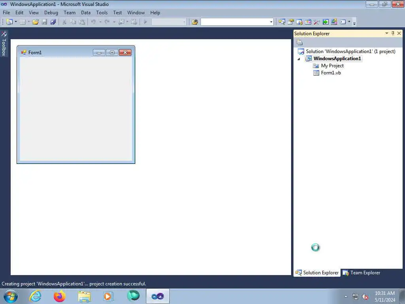Launch Firefox from the taskbar
Viewport: 405px width, 304px height.
tap(59, 296)
